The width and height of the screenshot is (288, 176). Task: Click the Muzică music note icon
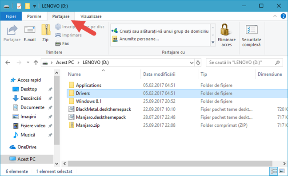(x=16, y=135)
